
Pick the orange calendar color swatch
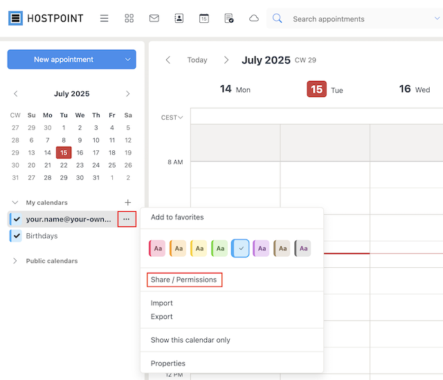coord(178,248)
